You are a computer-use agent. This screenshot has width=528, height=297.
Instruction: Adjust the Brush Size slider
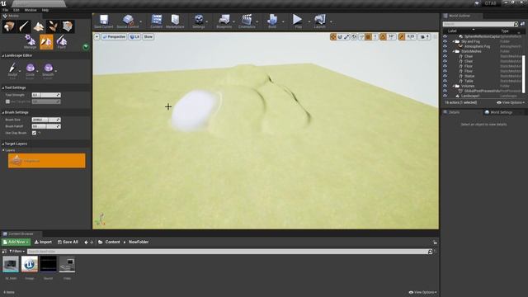click(46, 120)
